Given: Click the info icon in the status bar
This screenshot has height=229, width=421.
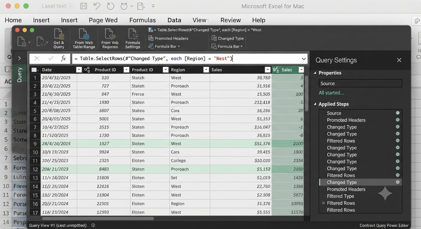Looking at the screenshot, I should pos(93,225).
